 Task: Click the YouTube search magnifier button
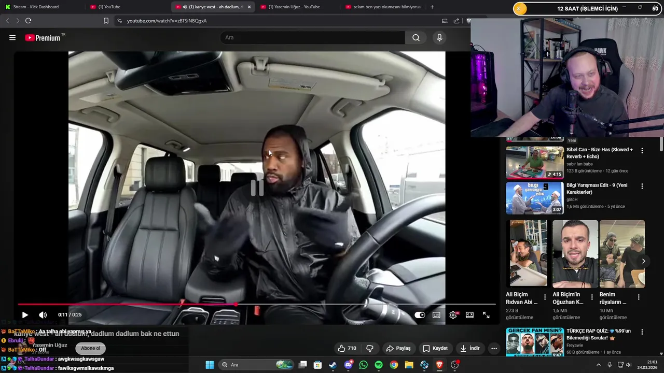point(416,38)
